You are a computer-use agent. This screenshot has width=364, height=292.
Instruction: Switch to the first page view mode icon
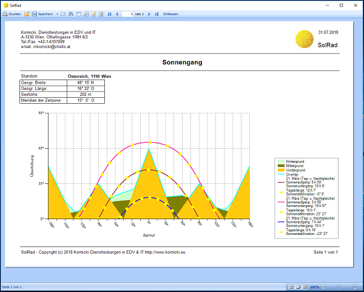(291, 287)
